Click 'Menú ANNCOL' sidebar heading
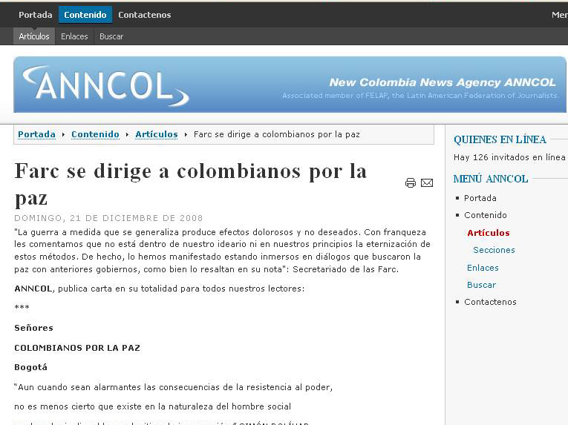The image size is (568, 425). coord(491,179)
